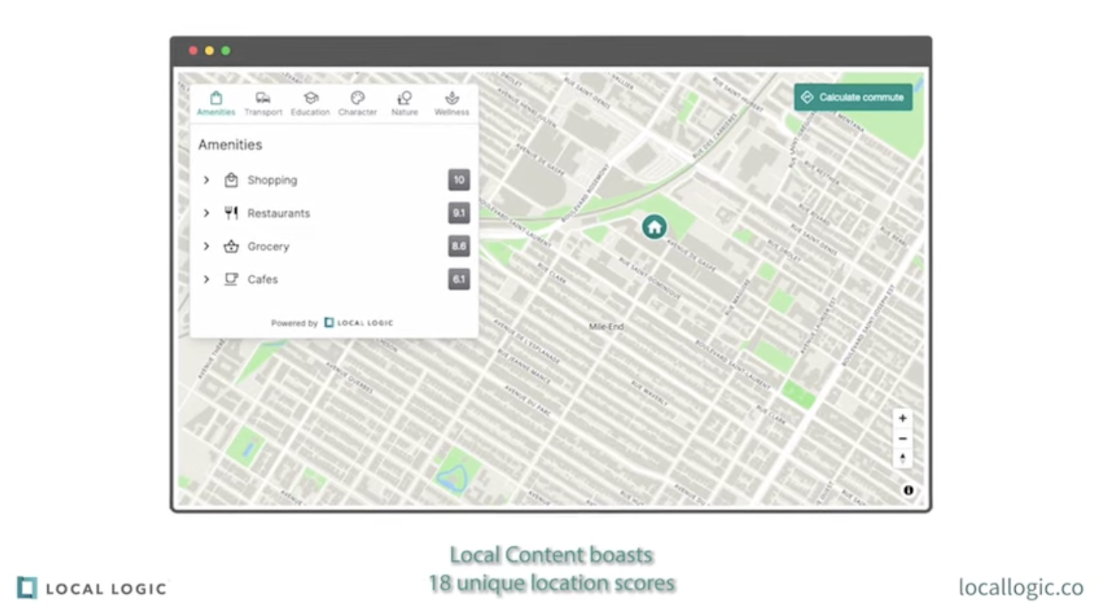The width and height of the screenshot is (1102, 616).
Task: Click the Amenities panel heading
Action: (x=230, y=144)
